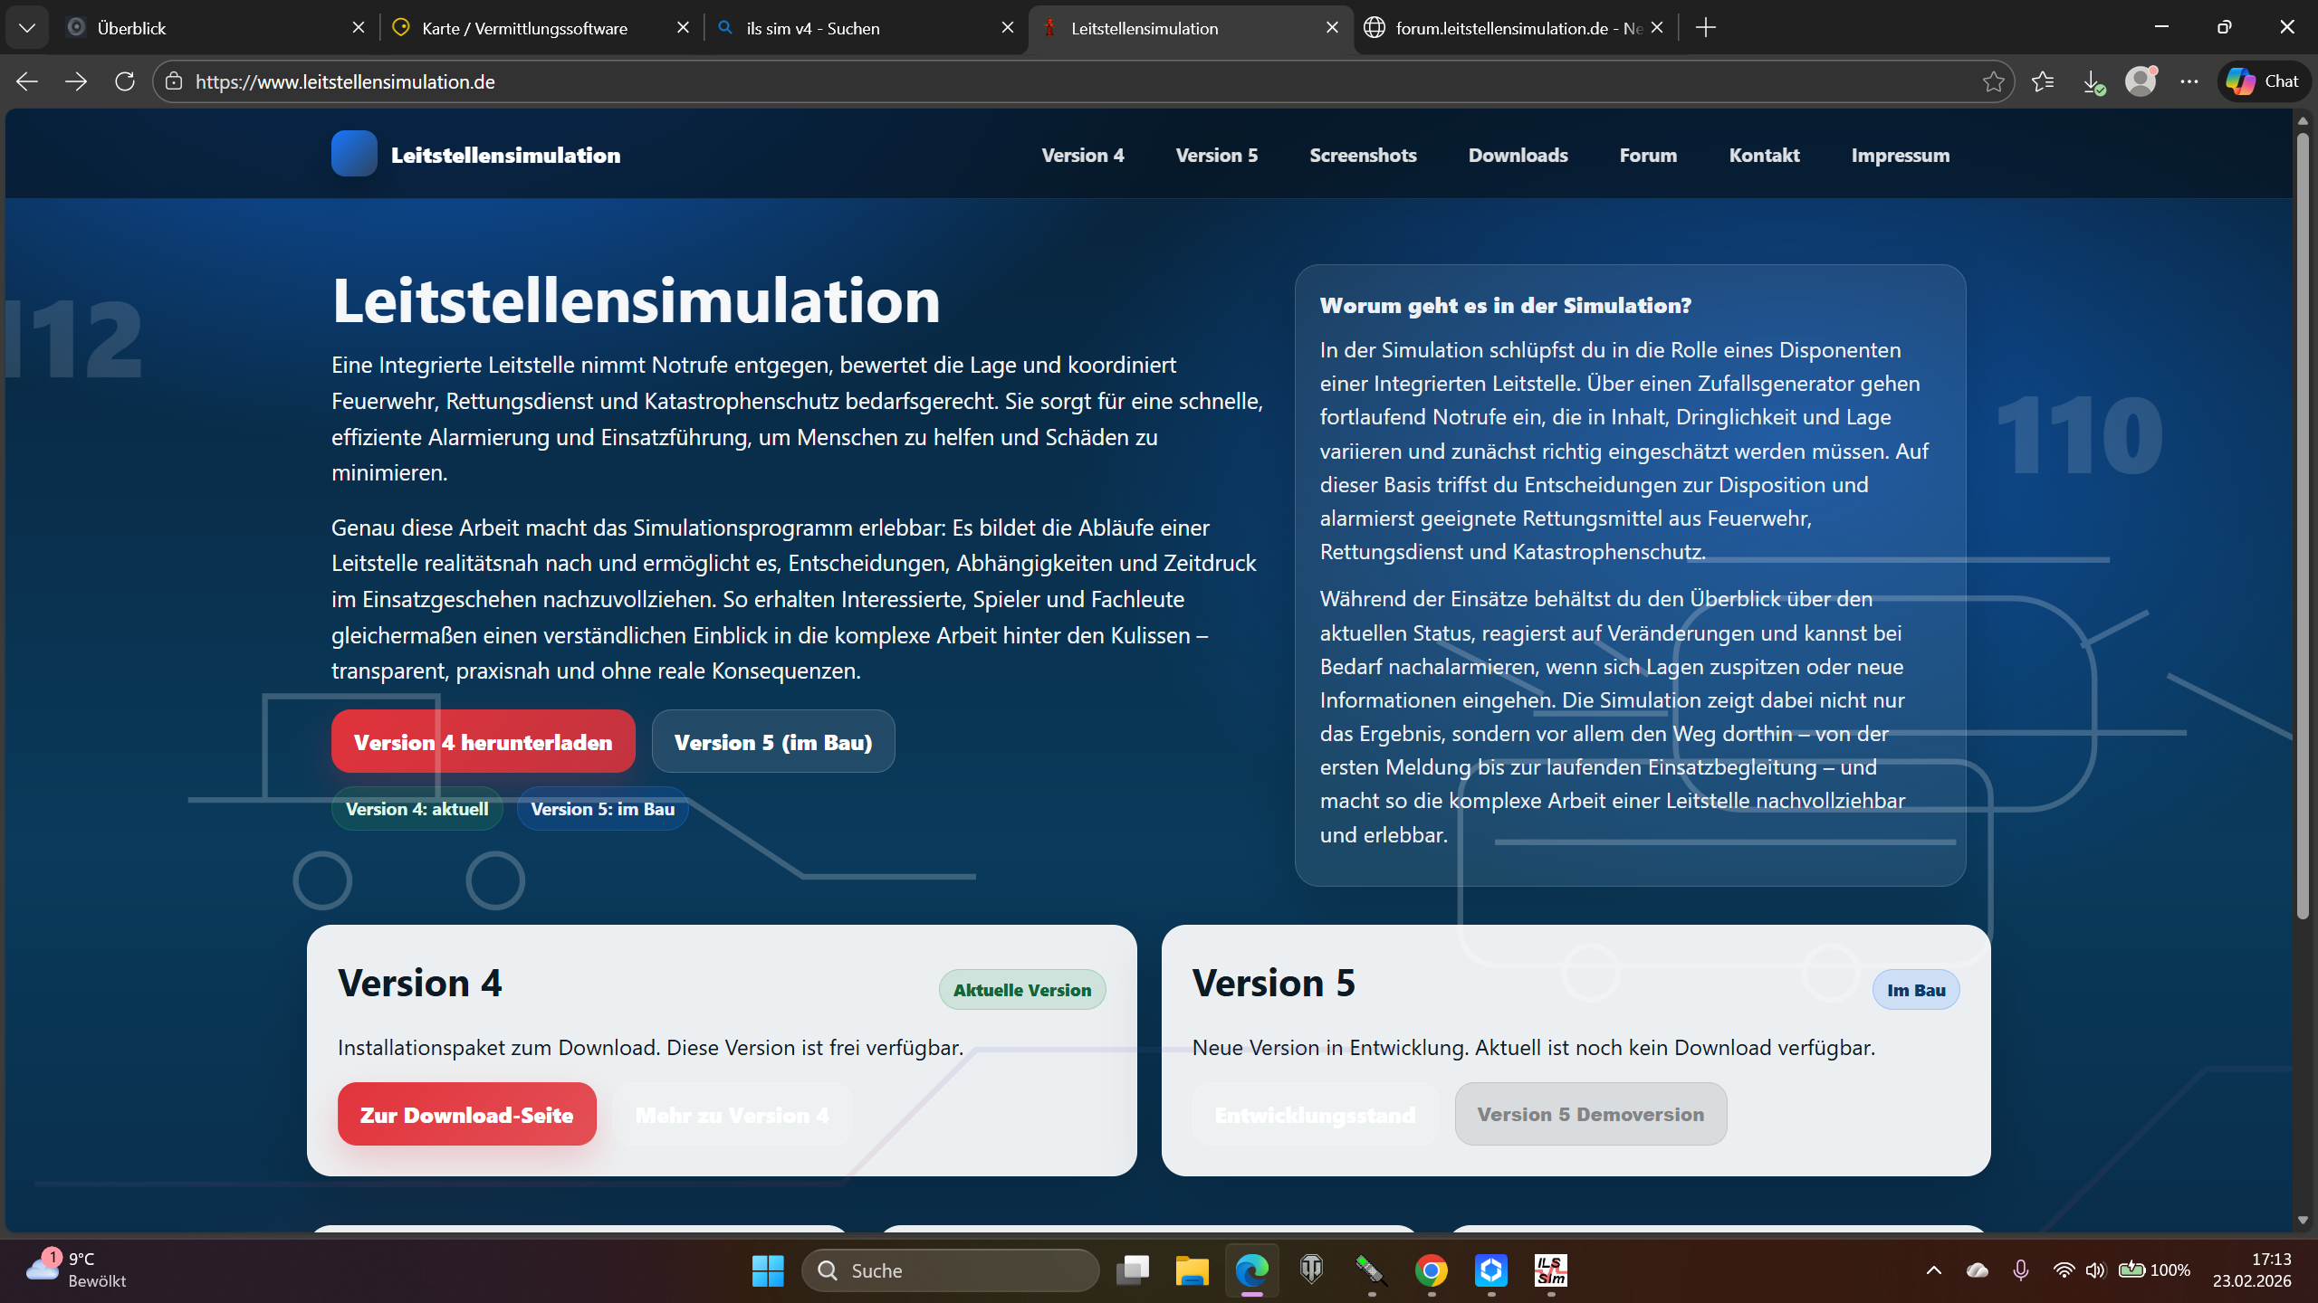Open the browser settings three-dot menu

tap(2190, 81)
